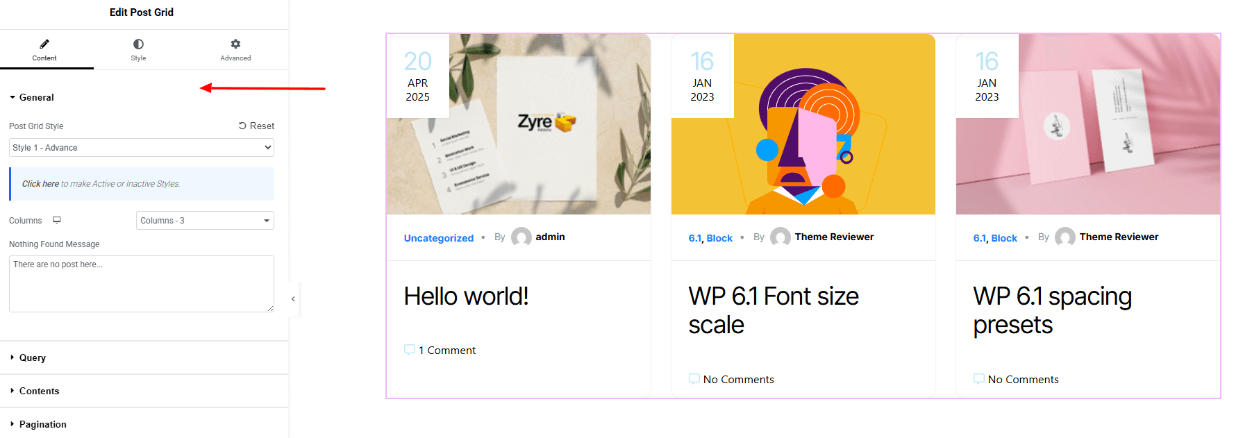Click the Nothing Found Message text area

pyautogui.click(x=142, y=284)
